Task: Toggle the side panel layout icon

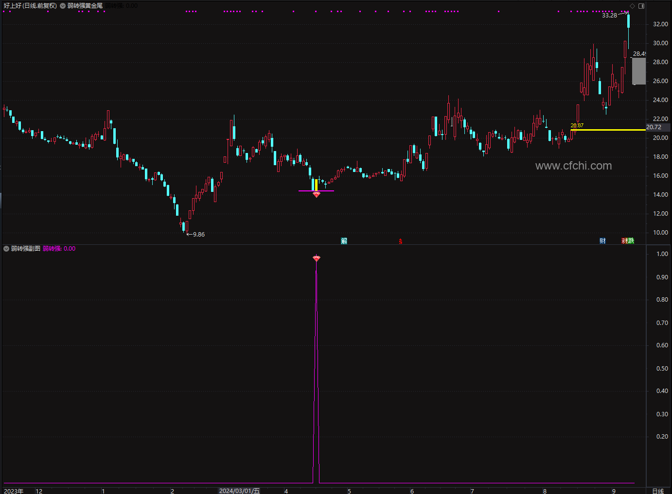Action: pyautogui.click(x=641, y=6)
